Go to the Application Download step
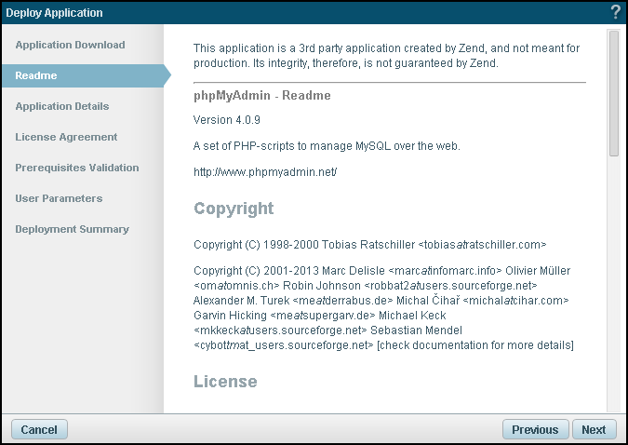This screenshot has height=445, width=628. click(x=70, y=45)
